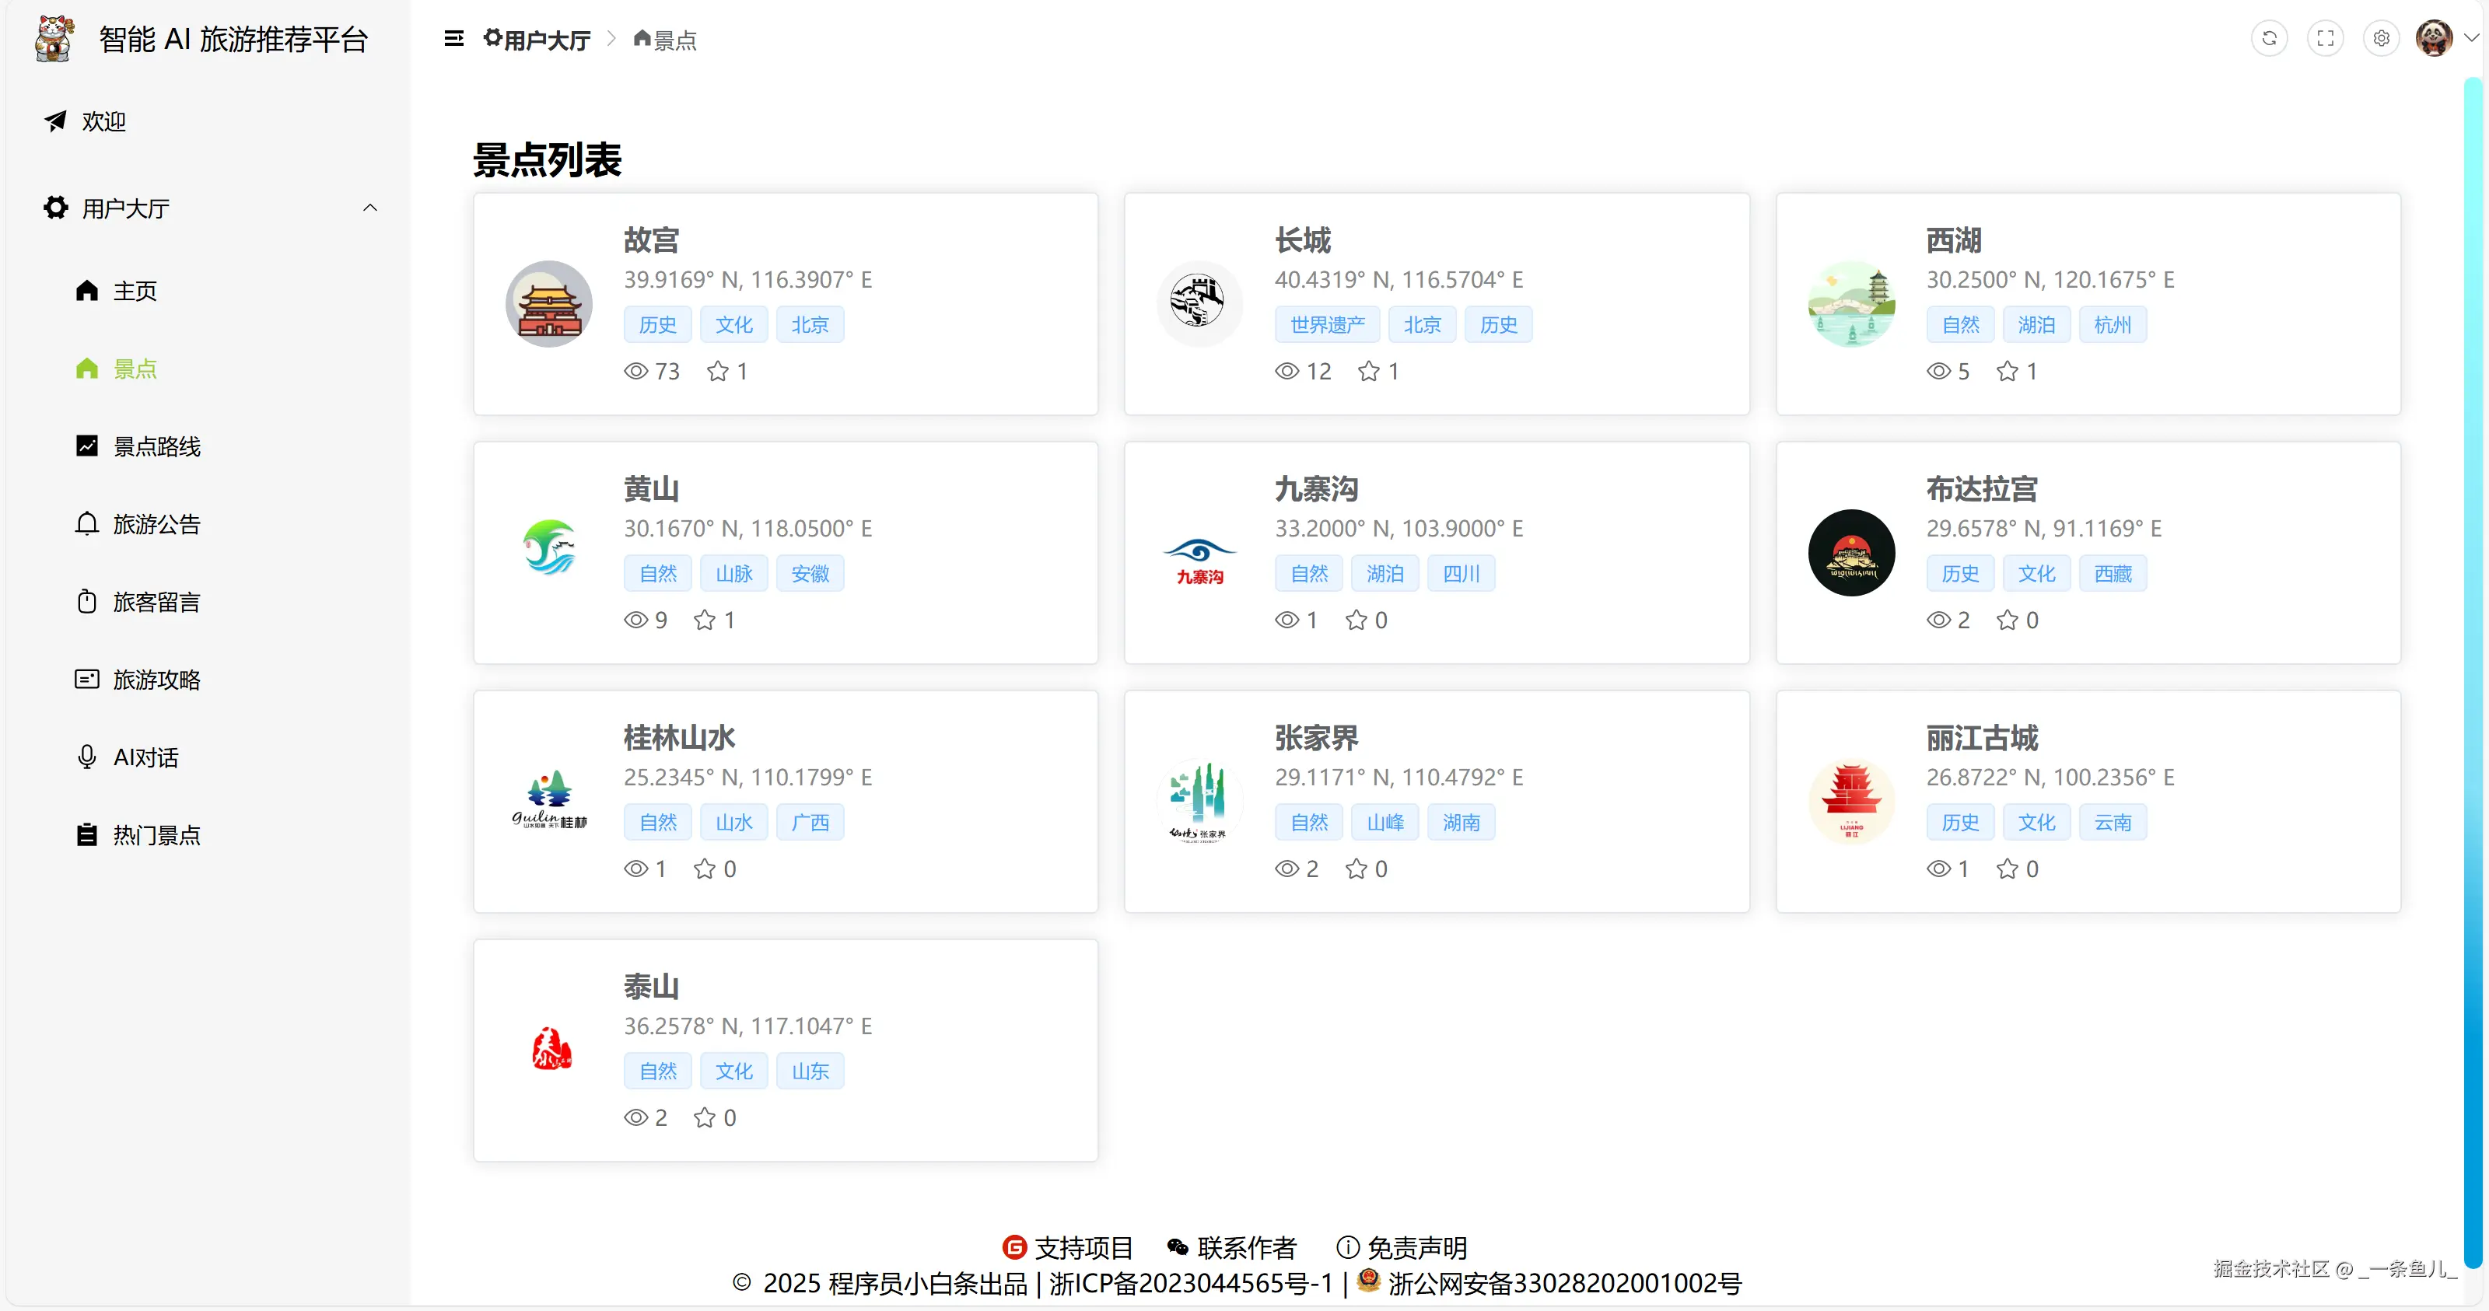Click the 布达拉宫 thumbnail image

1850,553
